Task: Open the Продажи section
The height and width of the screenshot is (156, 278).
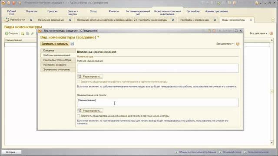Action: (x=53, y=11)
